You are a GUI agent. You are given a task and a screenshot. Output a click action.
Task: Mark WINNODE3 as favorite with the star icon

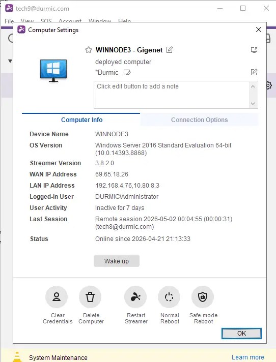89,50
